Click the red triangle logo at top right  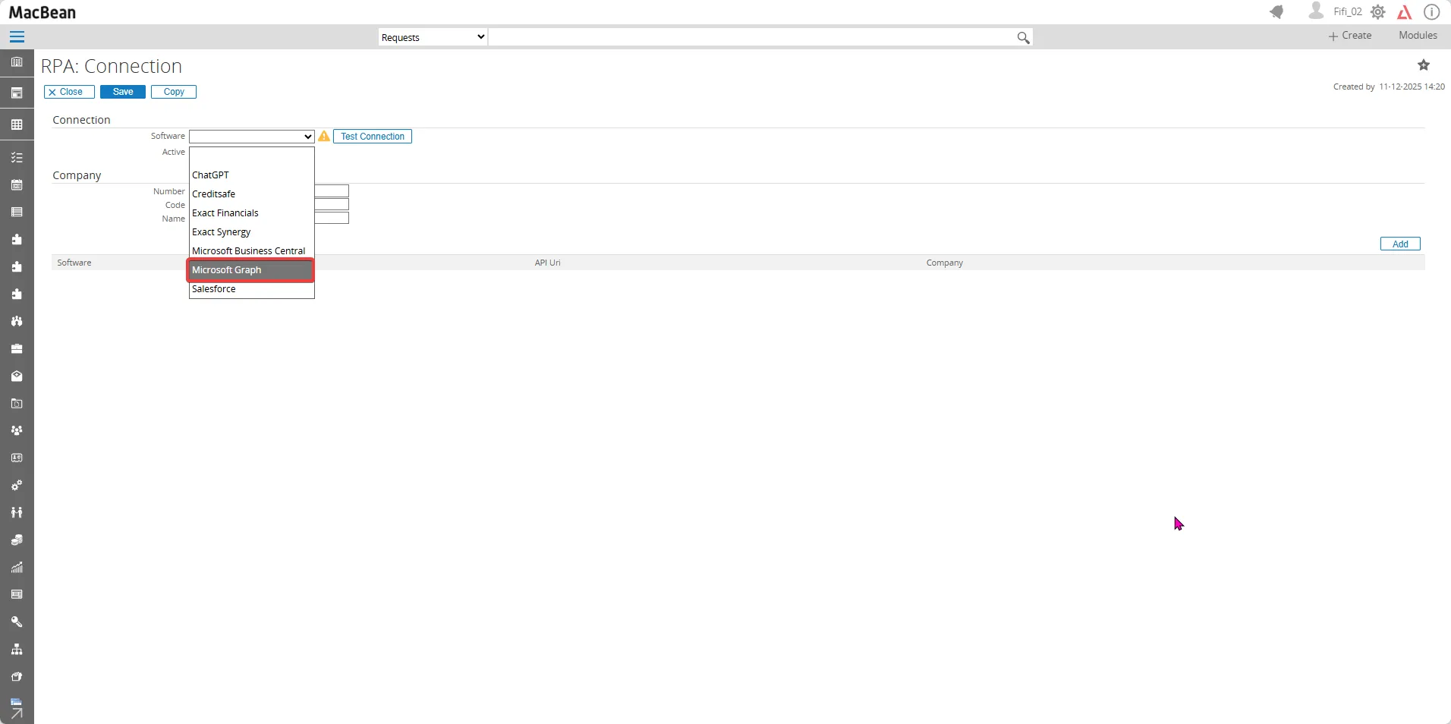pos(1405,11)
